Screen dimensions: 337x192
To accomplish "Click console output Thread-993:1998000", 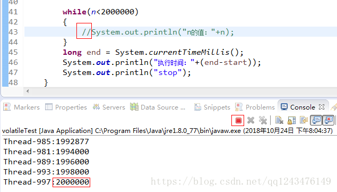I will [46, 172].
